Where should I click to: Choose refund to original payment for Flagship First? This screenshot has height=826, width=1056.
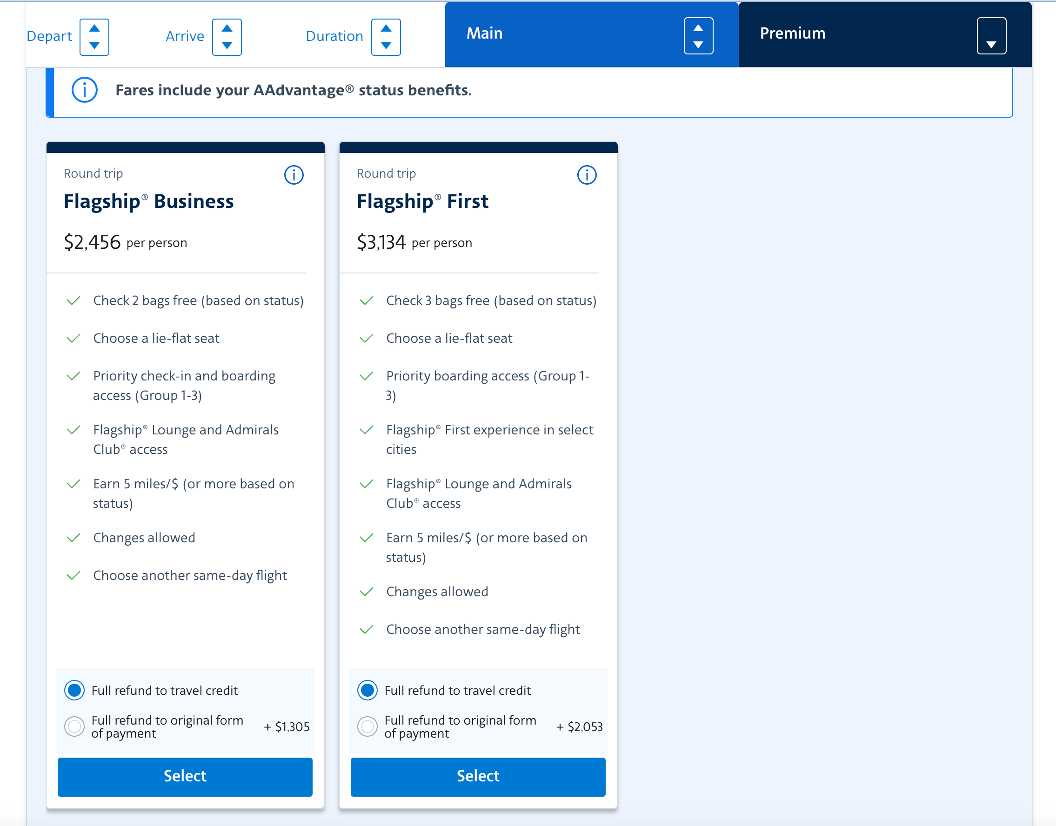click(367, 726)
